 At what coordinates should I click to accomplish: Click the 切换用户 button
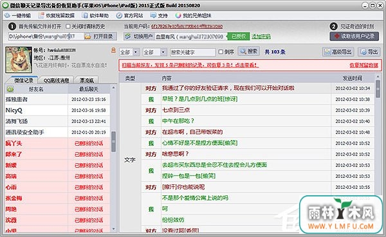tap(138, 37)
